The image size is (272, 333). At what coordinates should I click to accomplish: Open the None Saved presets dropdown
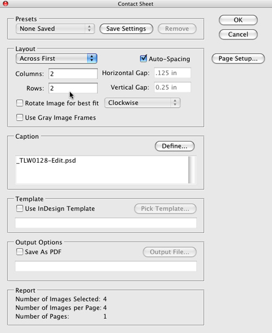55,29
